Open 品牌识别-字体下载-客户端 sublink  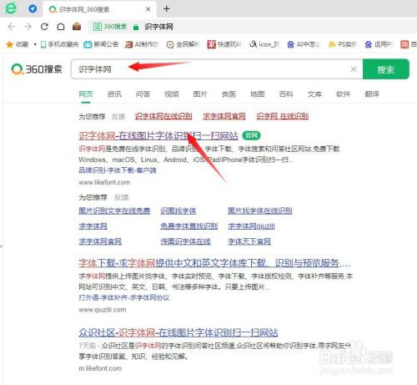[118, 170]
